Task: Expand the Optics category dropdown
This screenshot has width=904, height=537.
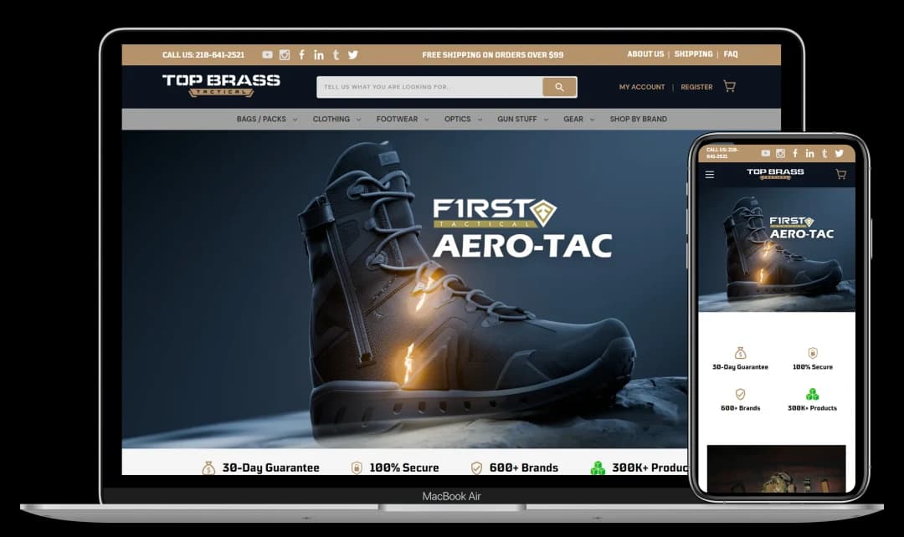Action: (x=463, y=120)
